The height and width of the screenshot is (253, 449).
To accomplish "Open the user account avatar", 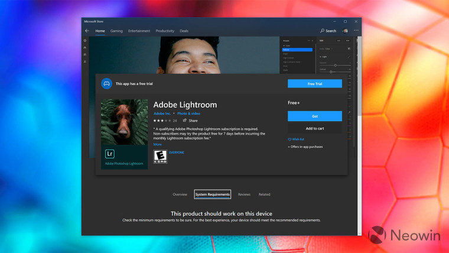I will (345, 31).
